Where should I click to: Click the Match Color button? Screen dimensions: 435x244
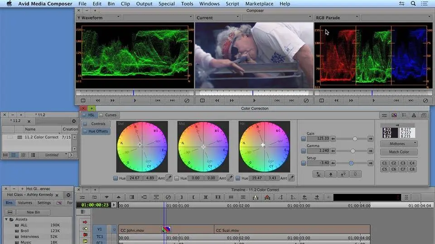(398, 152)
